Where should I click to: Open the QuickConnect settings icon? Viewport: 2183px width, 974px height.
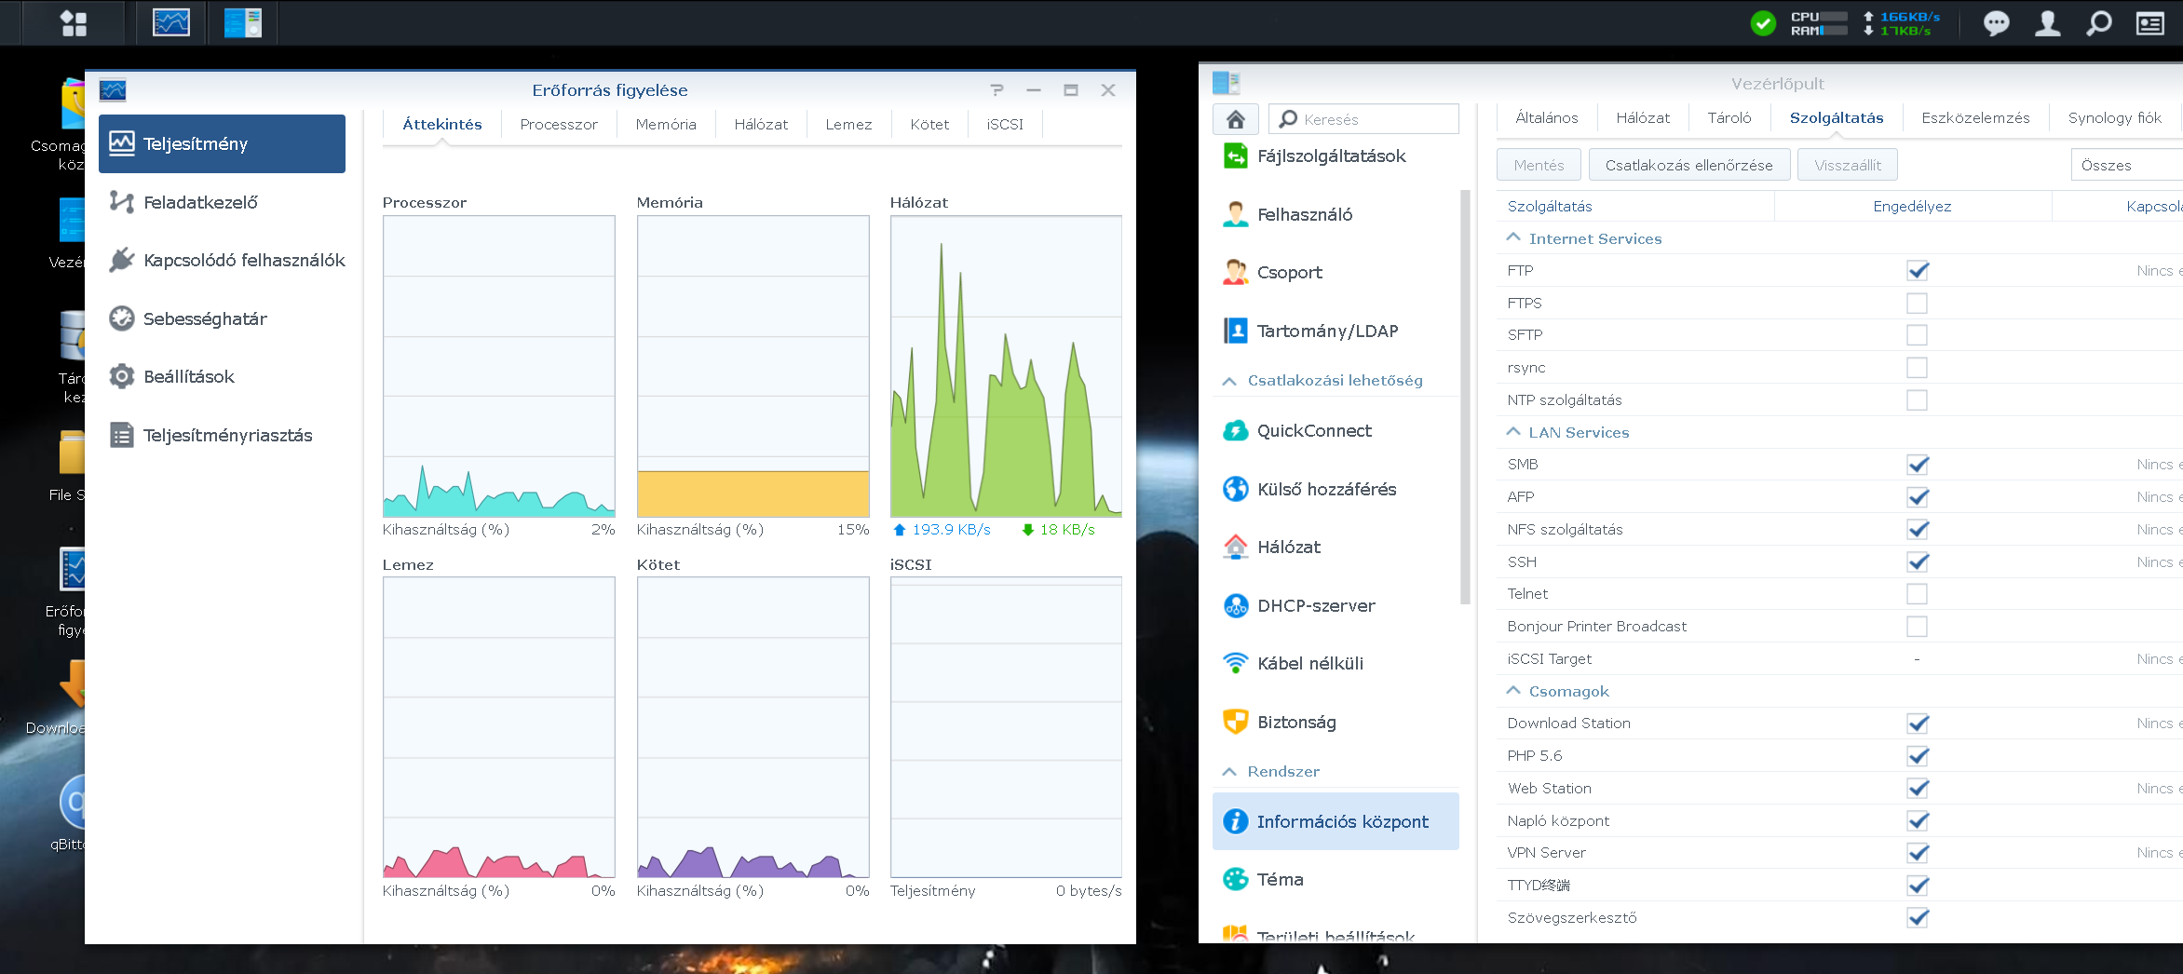(x=1235, y=431)
